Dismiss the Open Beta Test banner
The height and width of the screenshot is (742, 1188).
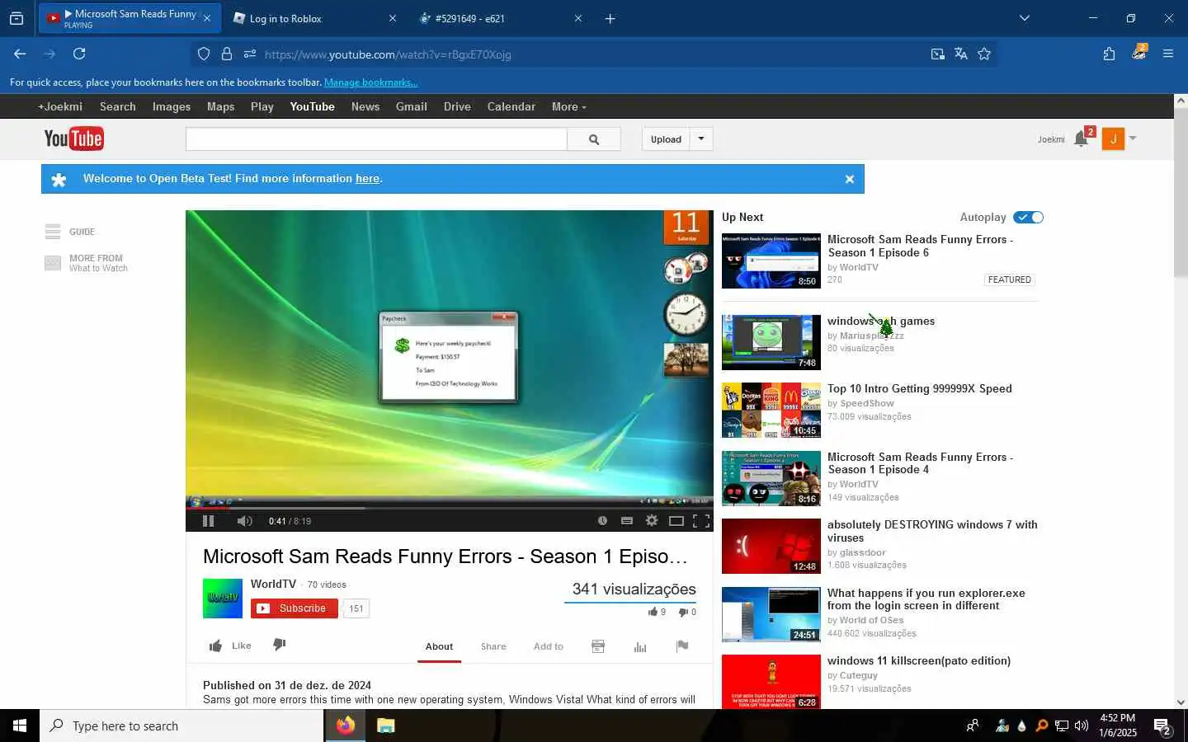point(850,179)
